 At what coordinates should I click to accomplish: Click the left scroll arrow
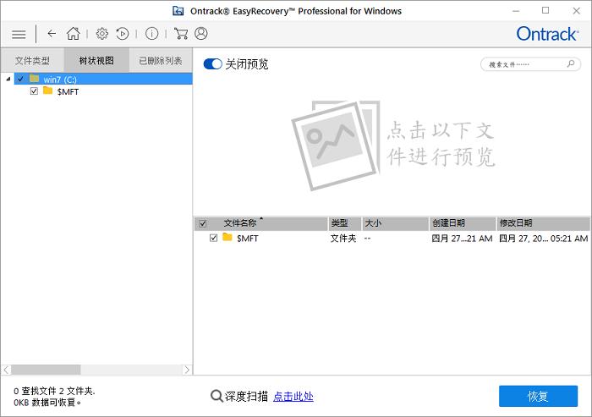pos(6,370)
